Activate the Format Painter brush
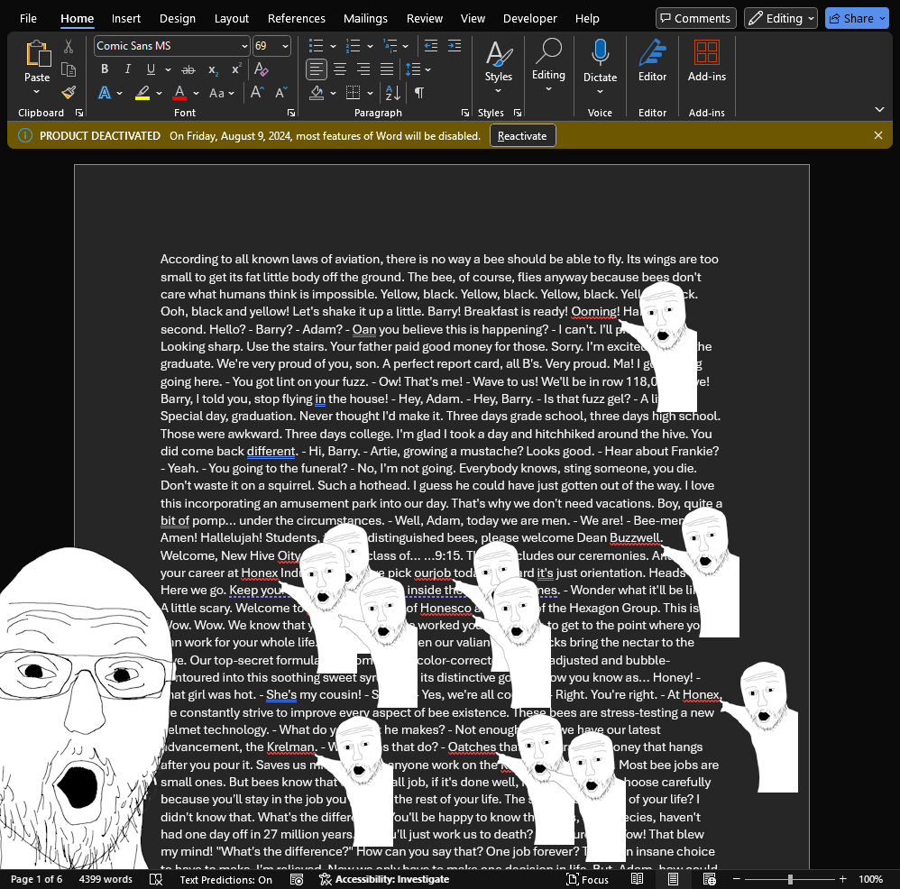Image resolution: width=900 pixels, height=889 pixels. pos(69,92)
